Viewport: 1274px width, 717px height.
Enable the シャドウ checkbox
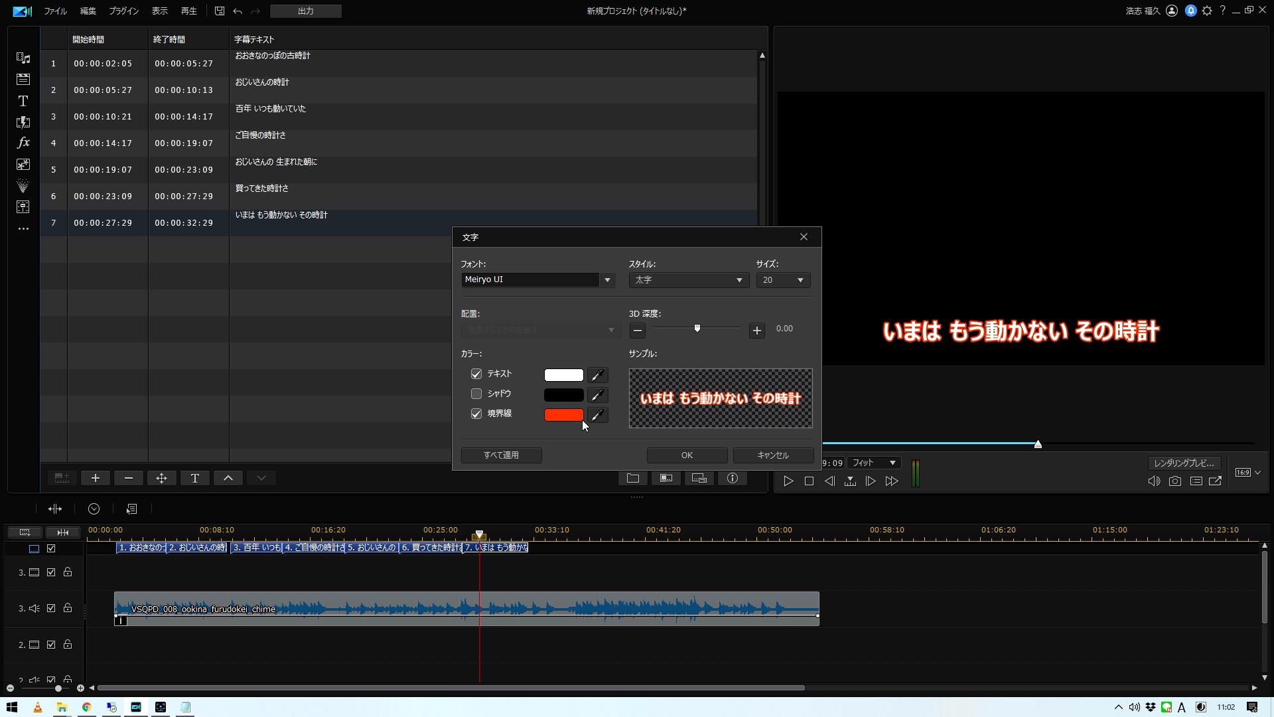476,394
